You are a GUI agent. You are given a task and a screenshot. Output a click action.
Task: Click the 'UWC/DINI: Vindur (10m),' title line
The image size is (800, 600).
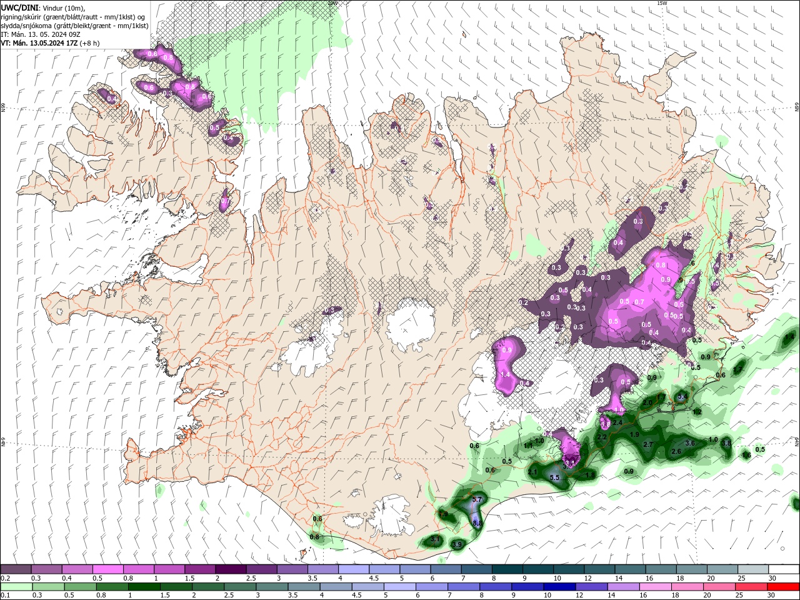coord(42,7)
